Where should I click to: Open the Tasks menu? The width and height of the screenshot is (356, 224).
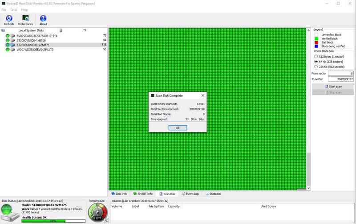click(14, 10)
